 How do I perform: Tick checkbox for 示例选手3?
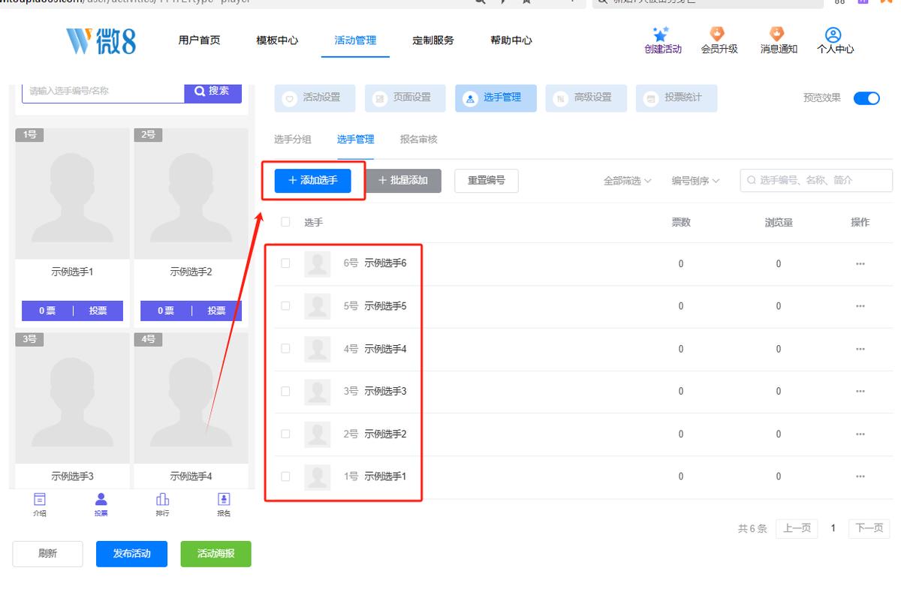pyautogui.click(x=285, y=391)
